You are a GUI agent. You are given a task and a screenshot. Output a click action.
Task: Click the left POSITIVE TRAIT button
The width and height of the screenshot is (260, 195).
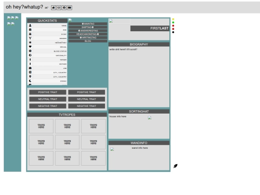[x=48, y=92]
